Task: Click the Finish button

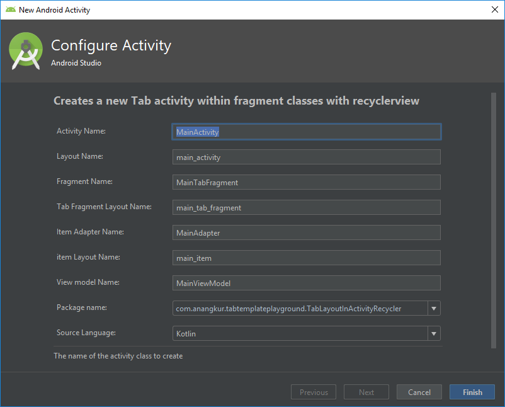Action: [x=472, y=391]
